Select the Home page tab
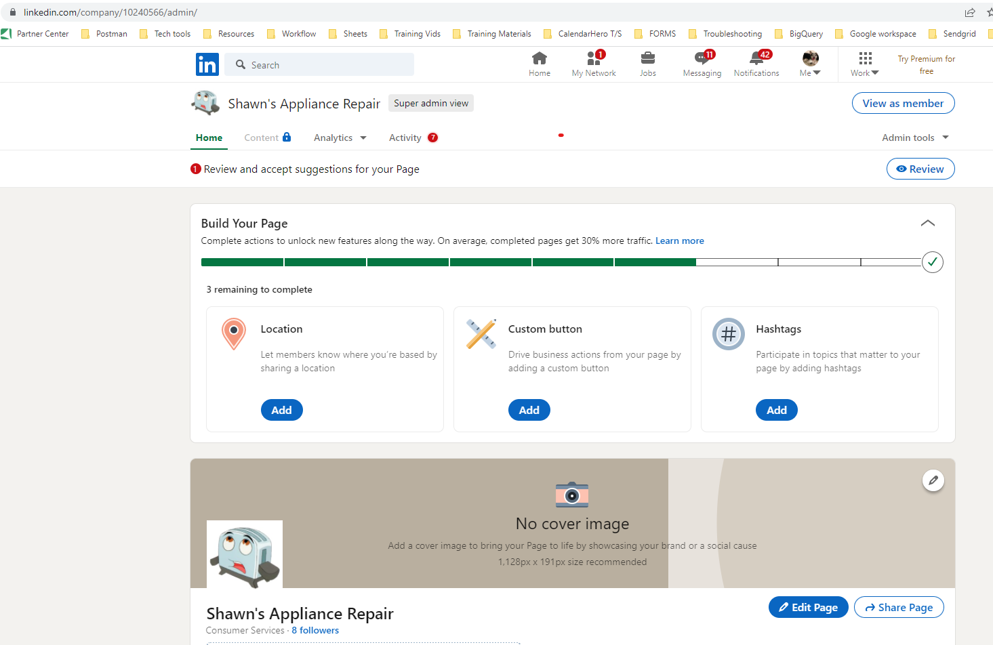This screenshot has height=645, width=993. [209, 138]
